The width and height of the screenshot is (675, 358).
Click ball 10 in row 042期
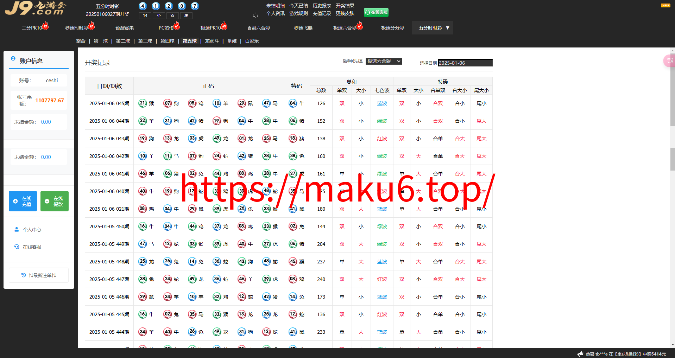pyautogui.click(x=143, y=156)
